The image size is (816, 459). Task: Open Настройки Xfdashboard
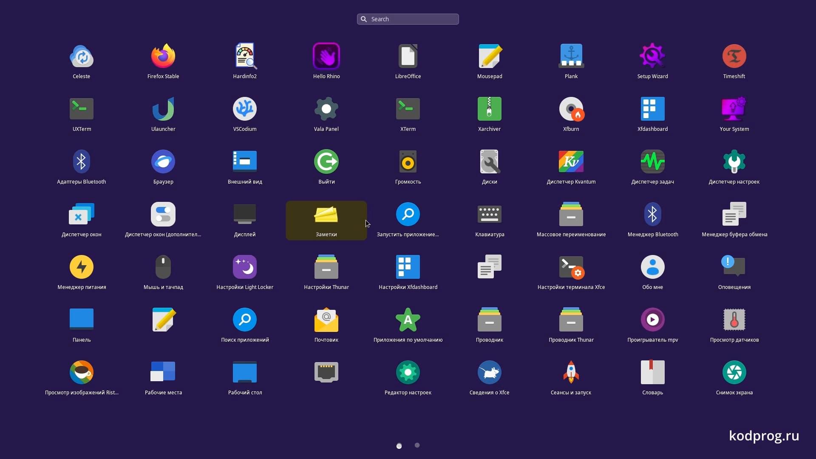408,267
